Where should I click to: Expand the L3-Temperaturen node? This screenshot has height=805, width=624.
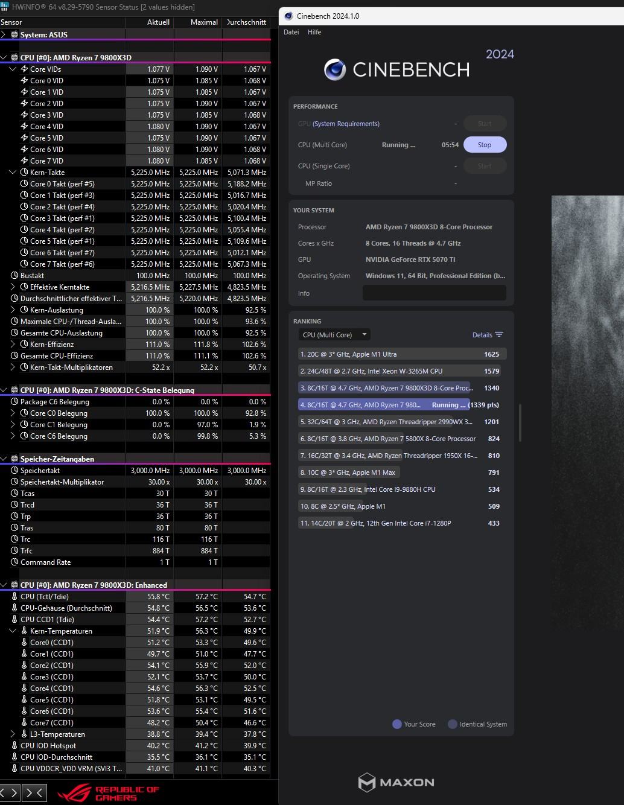[x=13, y=734]
